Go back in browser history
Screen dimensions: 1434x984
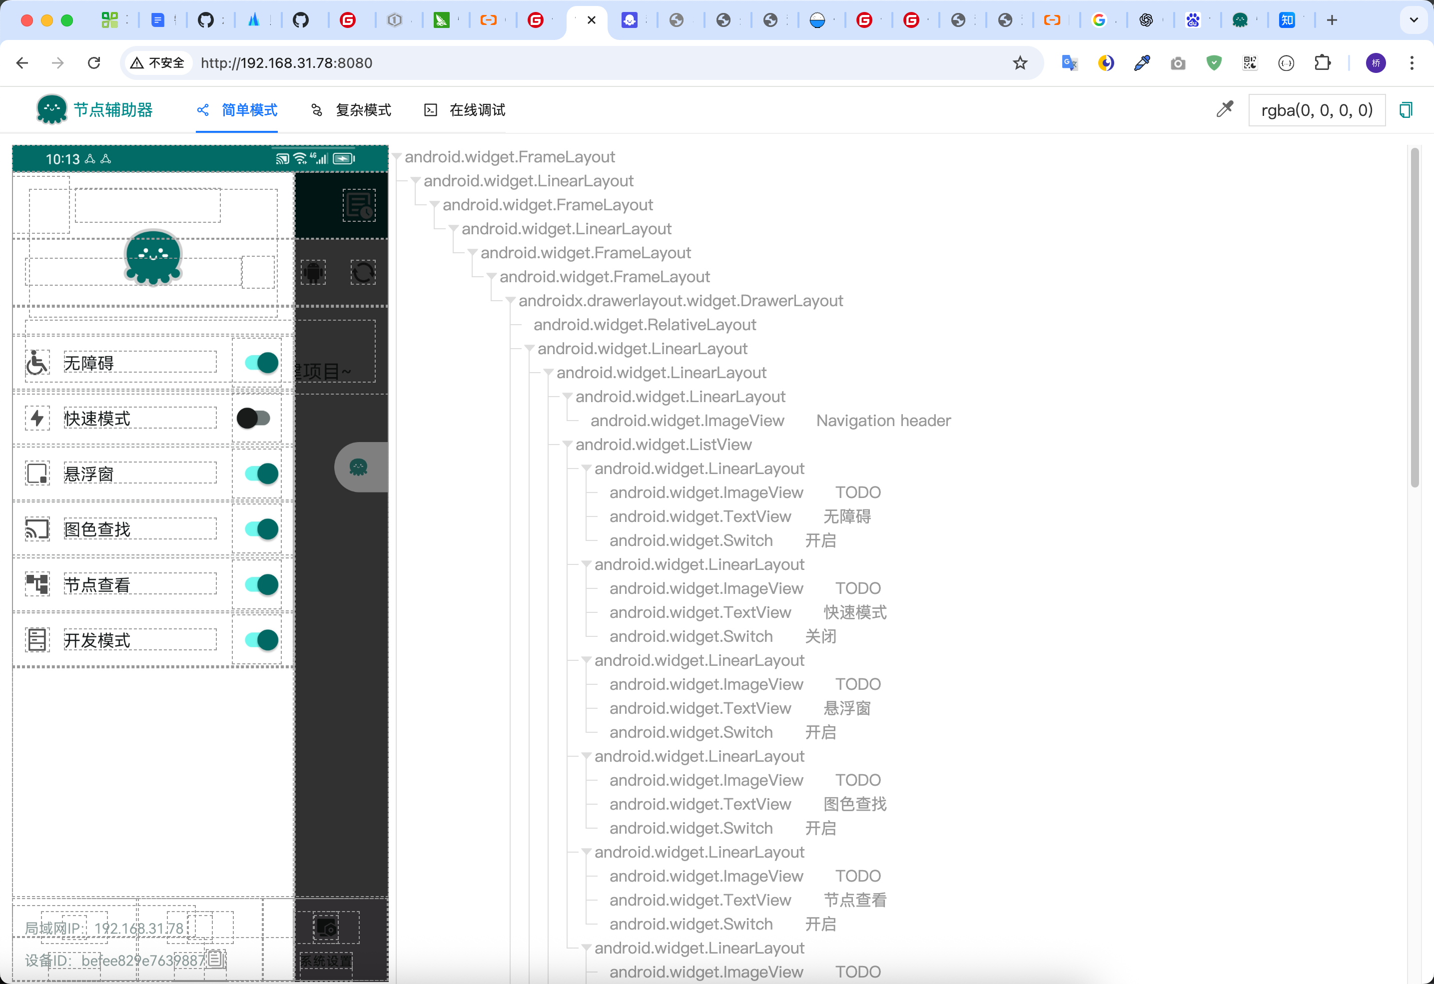click(x=23, y=63)
